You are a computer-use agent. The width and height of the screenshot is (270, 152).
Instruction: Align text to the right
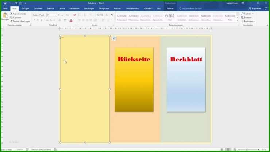[87, 20]
